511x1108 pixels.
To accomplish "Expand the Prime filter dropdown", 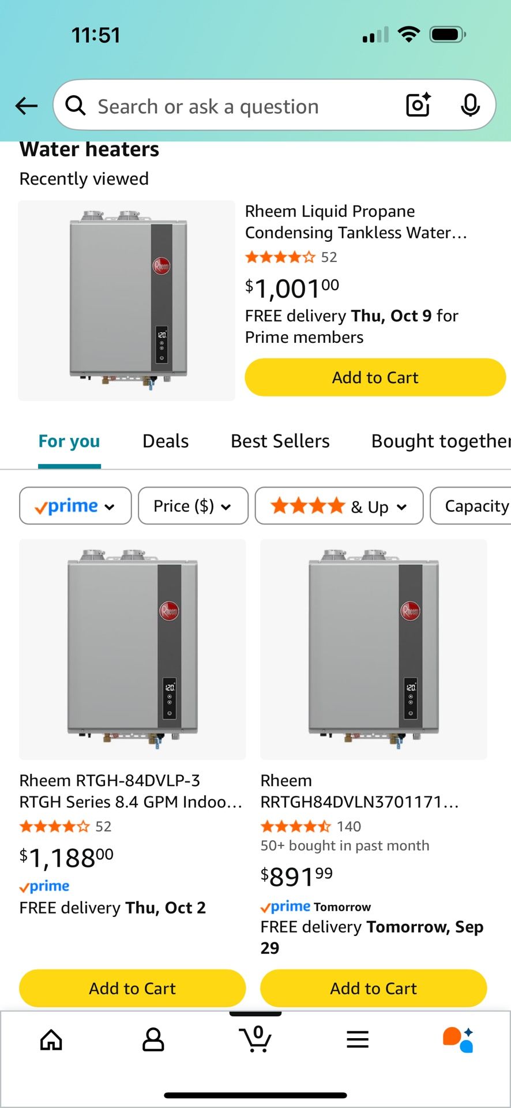I will point(76,506).
